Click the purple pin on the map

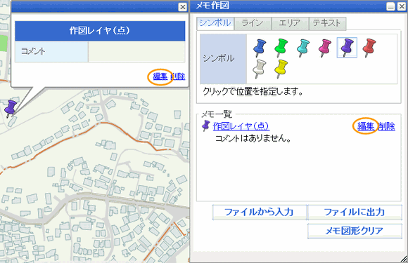tap(11, 109)
